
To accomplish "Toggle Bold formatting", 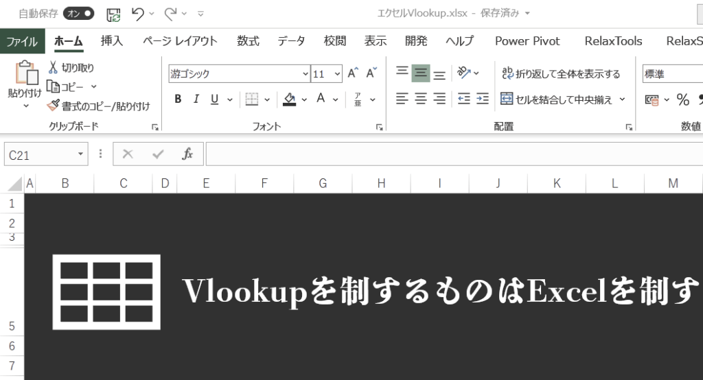I will pos(178,99).
